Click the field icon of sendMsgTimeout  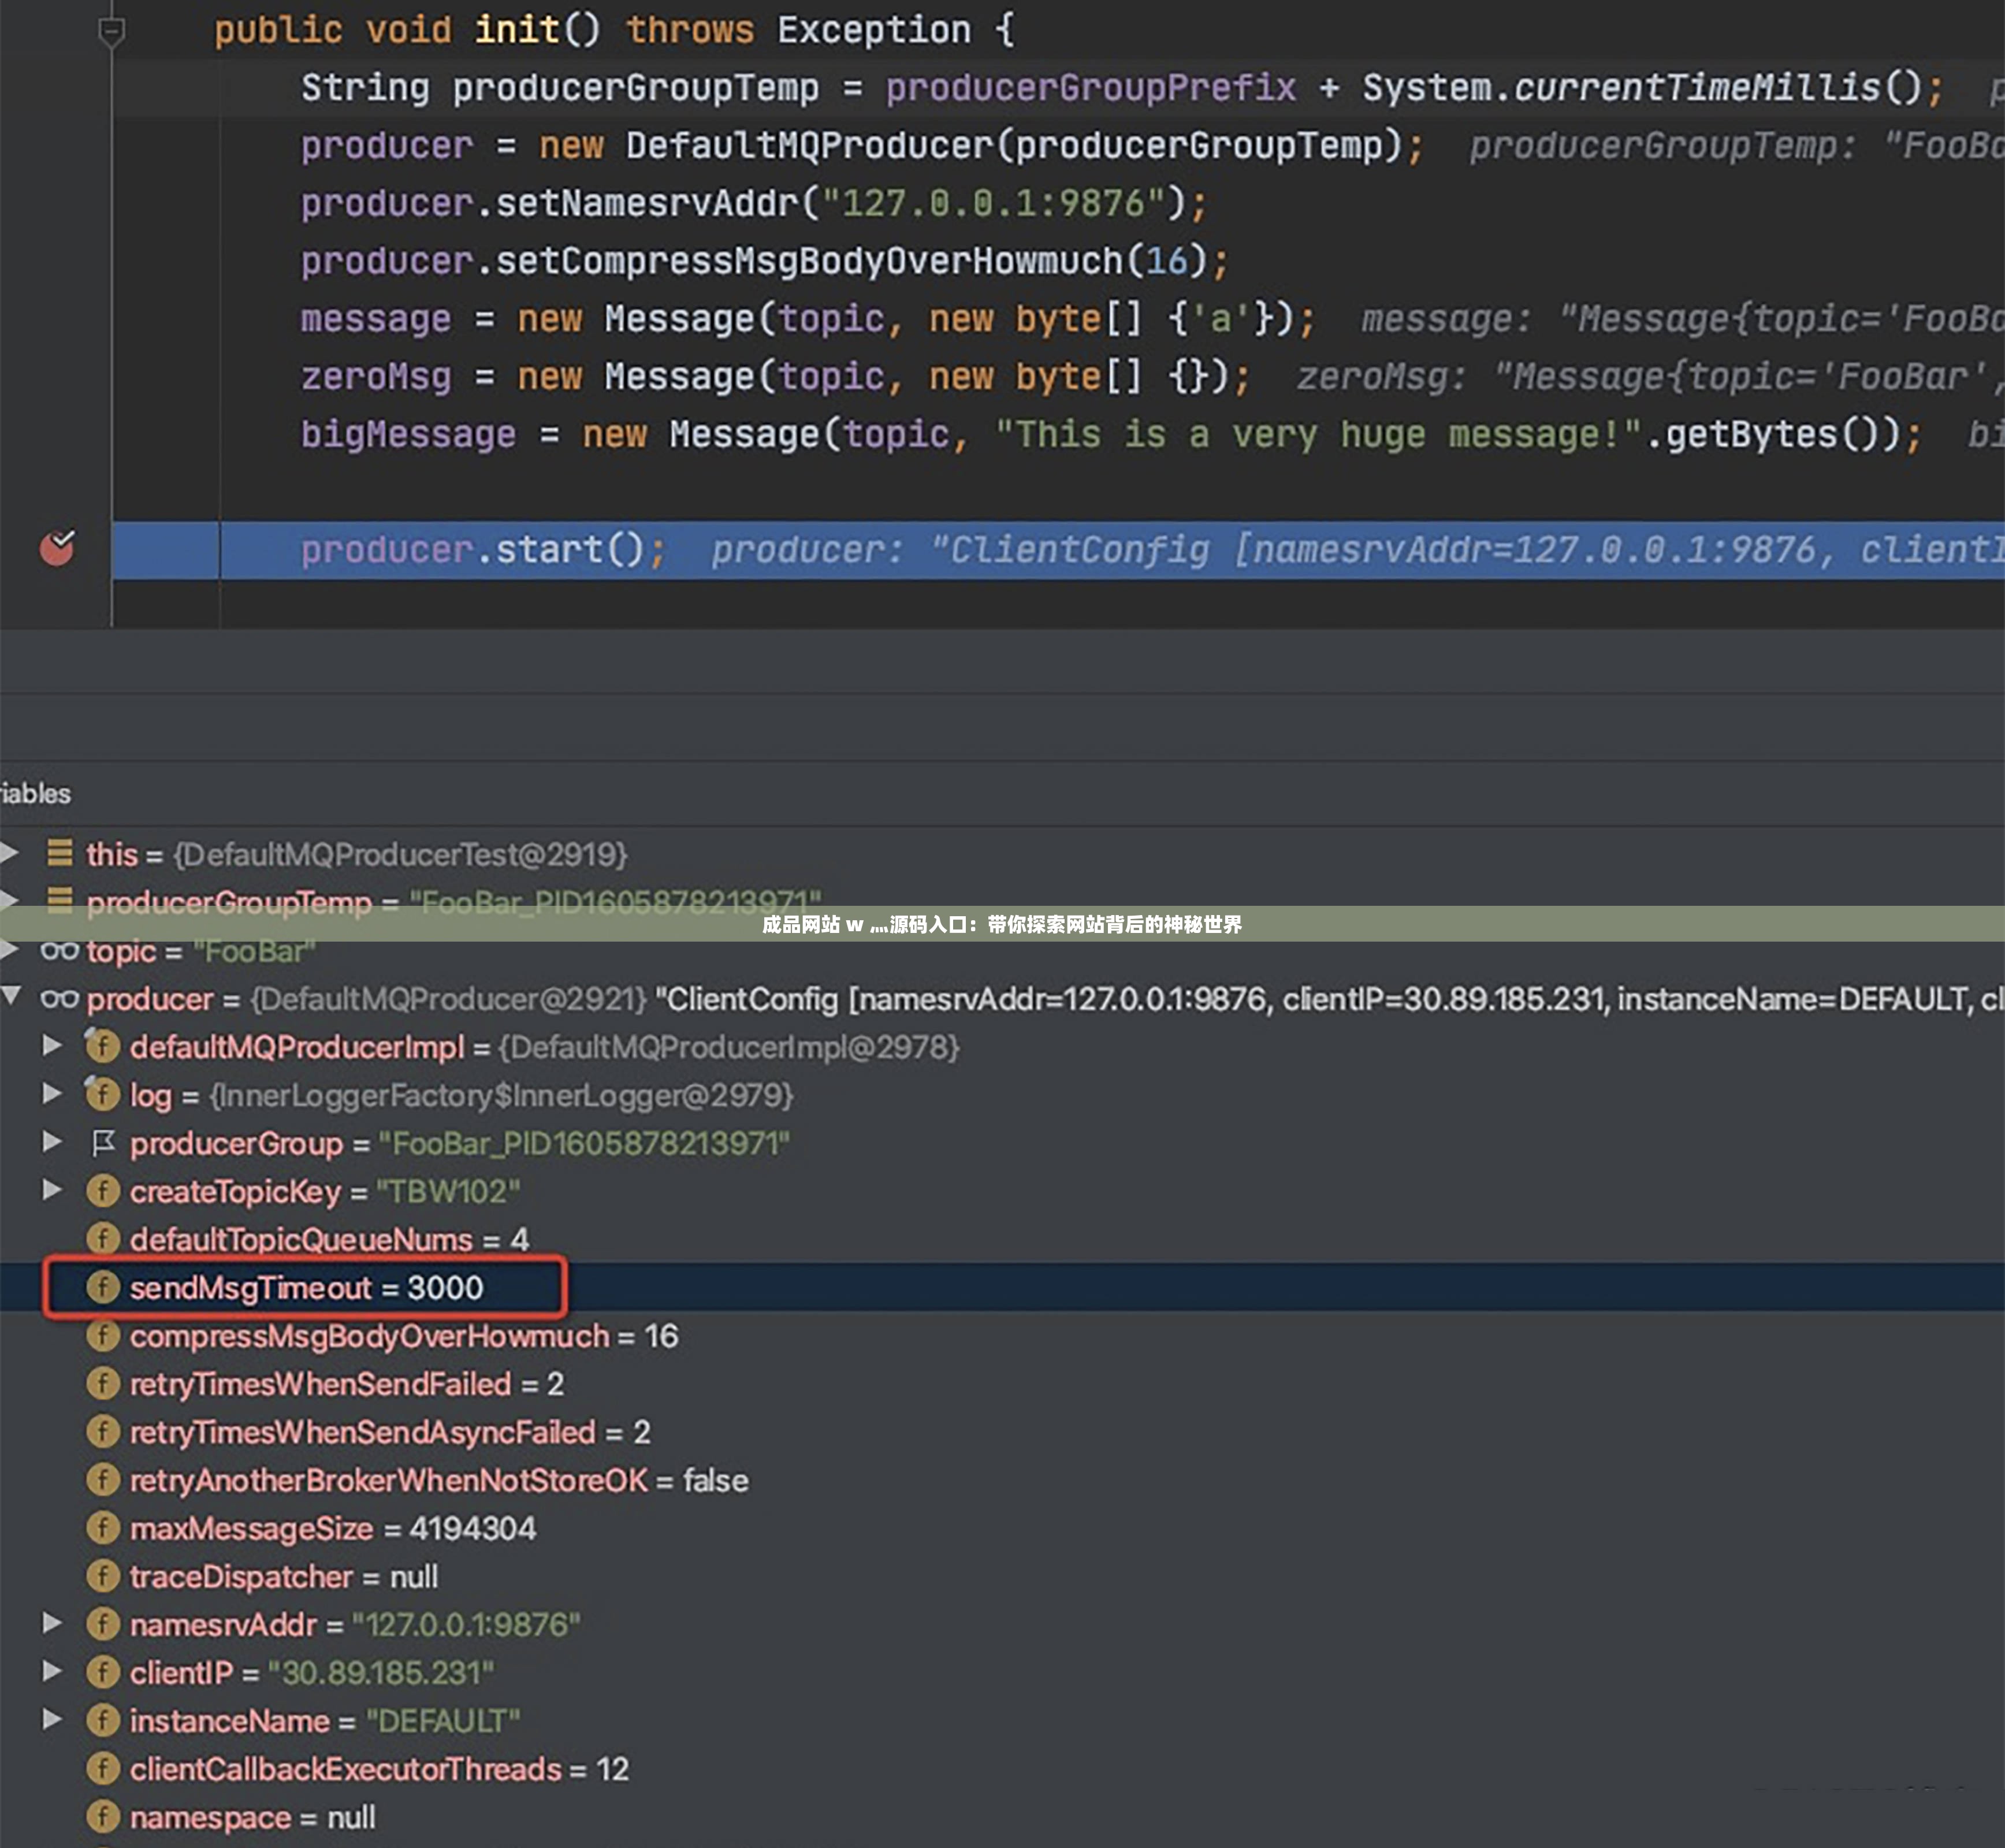click(103, 1287)
